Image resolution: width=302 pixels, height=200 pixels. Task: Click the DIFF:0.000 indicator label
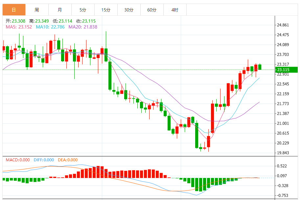click(x=44, y=160)
